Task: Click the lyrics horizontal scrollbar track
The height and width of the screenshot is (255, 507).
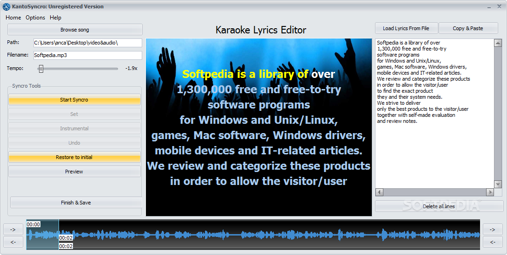Action: point(435,192)
